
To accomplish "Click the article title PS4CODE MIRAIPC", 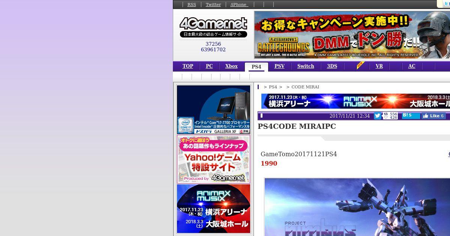I will 297,126.
